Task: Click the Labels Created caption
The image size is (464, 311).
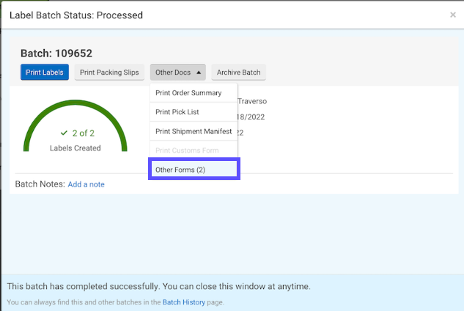Action: click(75, 148)
